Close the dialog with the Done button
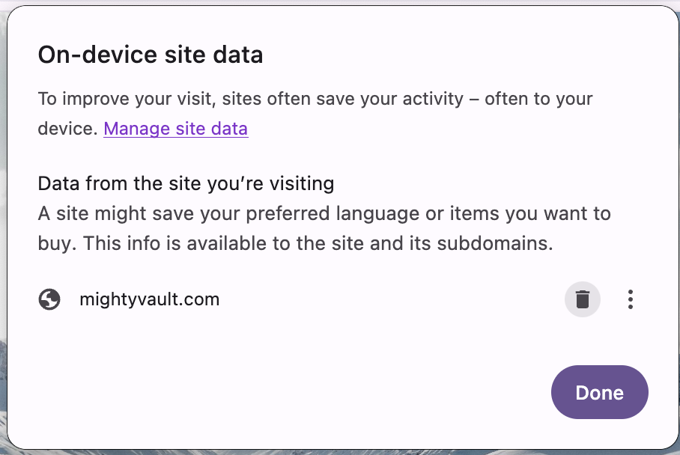The width and height of the screenshot is (680, 455). pyautogui.click(x=599, y=392)
